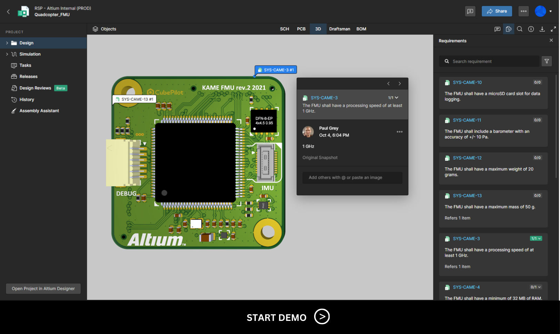Click the START DEMO arrow button
The width and height of the screenshot is (560, 334).
point(322,317)
